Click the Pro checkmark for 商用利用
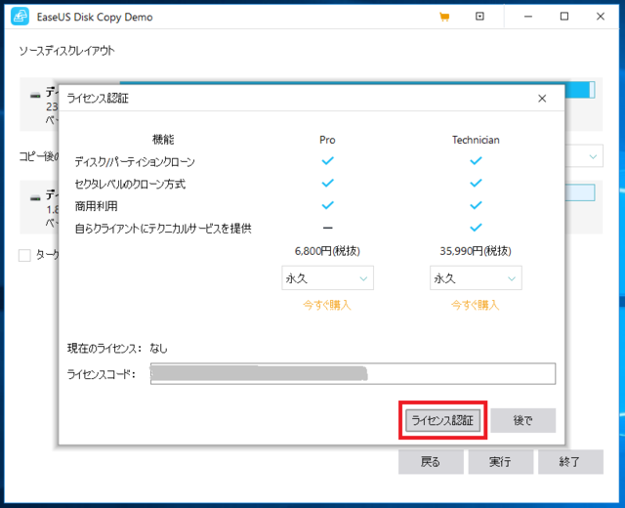This screenshot has height=508, width=625. [328, 205]
